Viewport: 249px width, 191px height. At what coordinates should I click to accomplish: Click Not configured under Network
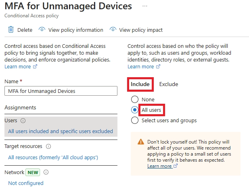(x=26, y=183)
